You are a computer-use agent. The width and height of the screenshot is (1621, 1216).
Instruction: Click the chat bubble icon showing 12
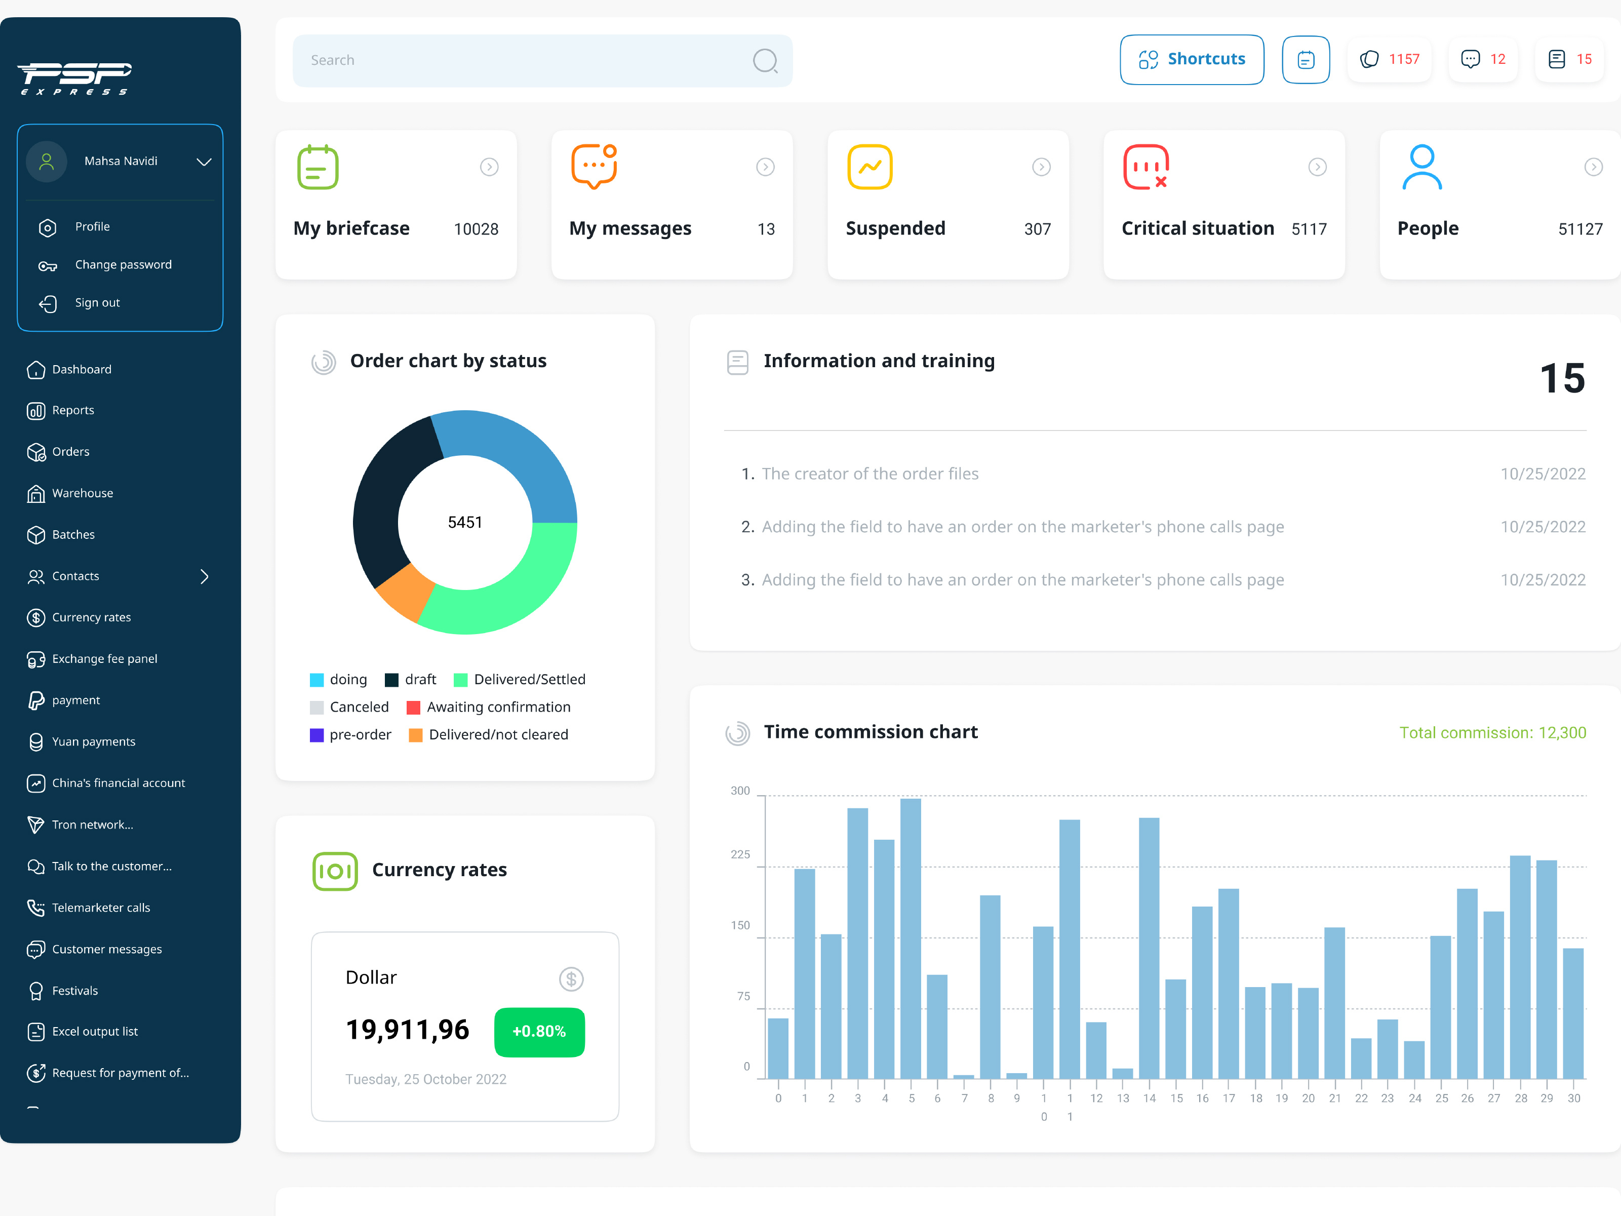tap(1470, 59)
